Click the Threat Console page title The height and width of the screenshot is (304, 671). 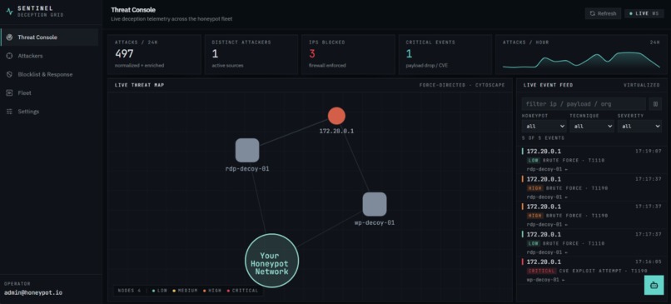(x=133, y=10)
